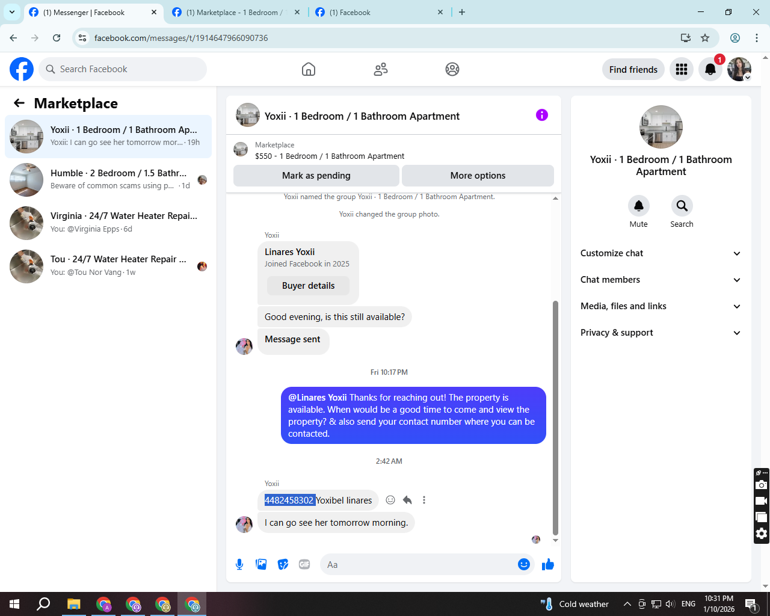Image resolution: width=770 pixels, height=616 pixels.
Task: Click the @Linares Yoxii mention
Action: 317,398
